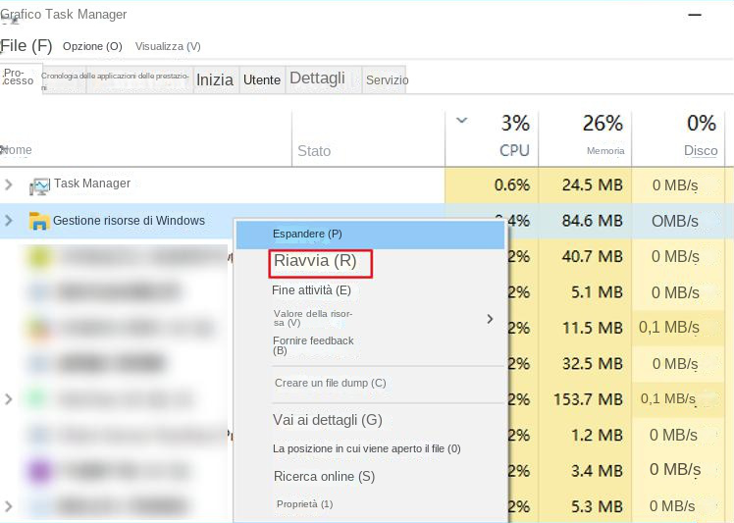
Task: Sort by the Disco column header
Action: point(701,150)
